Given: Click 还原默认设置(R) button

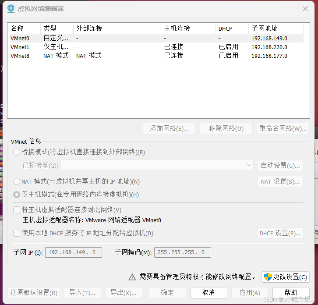Looking at the screenshot, I should 34,293.
